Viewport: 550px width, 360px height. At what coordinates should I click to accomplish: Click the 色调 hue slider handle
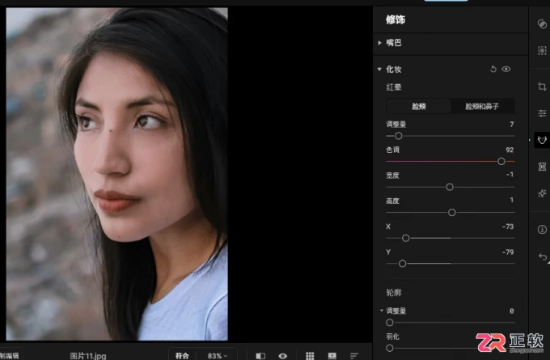[x=501, y=162]
